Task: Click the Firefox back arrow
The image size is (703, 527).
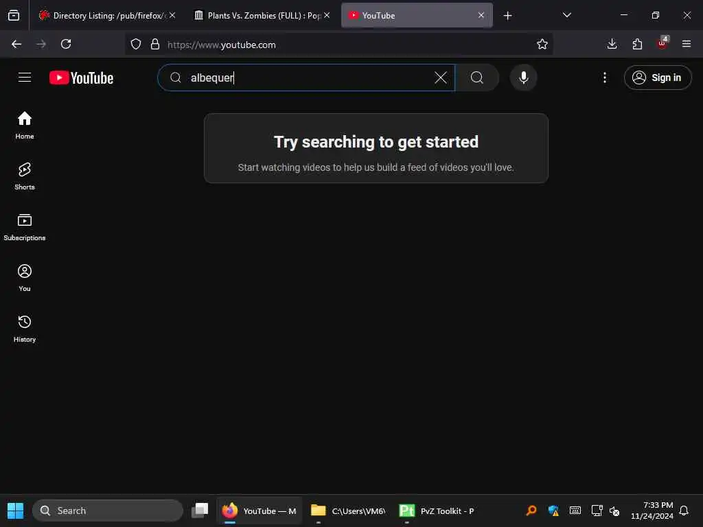Action: pyautogui.click(x=16, y=44)
